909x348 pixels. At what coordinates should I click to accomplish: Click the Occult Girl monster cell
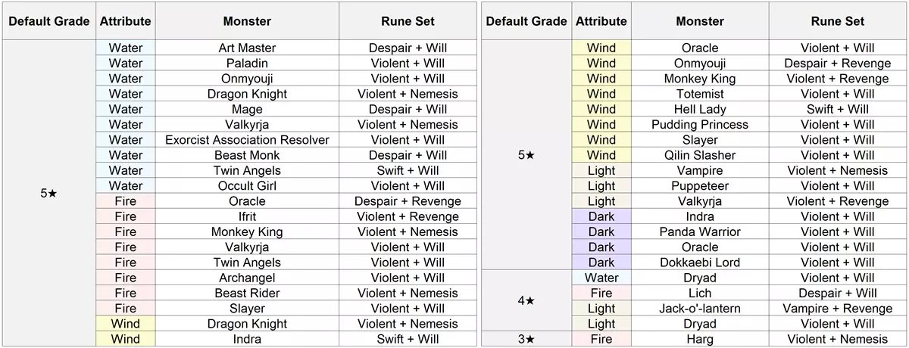tap(247, 186)
